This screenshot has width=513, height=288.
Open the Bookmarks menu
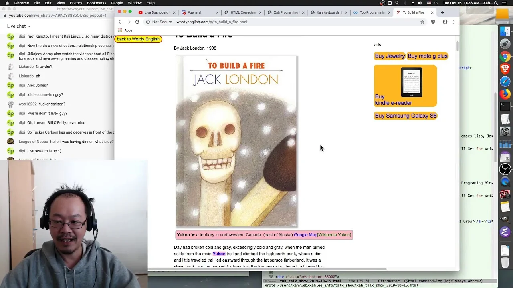tap(97, 3)
